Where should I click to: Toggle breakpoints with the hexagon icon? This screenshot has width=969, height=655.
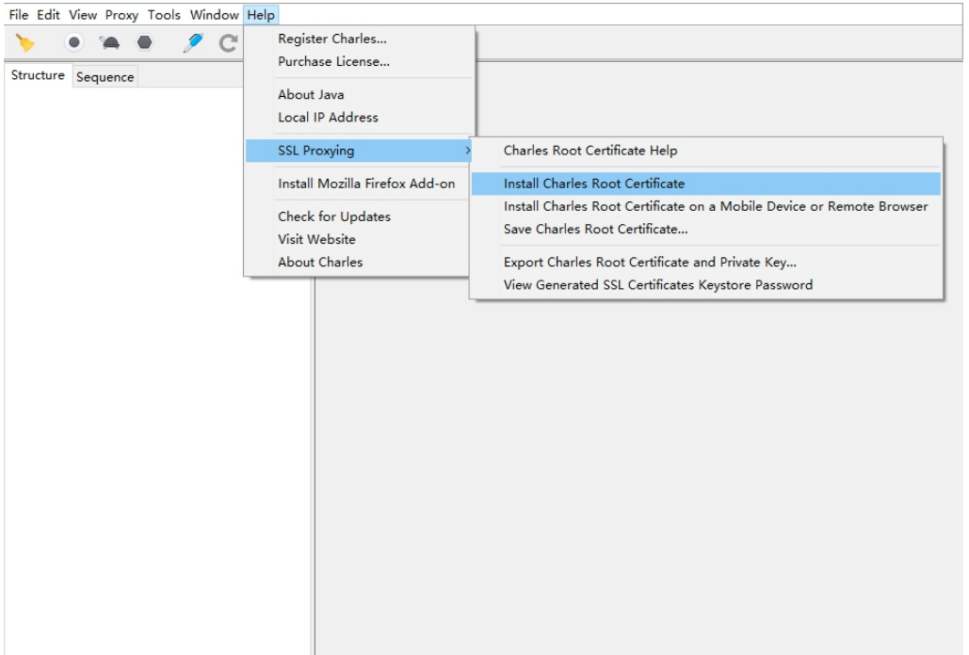(x=145, y=42)
